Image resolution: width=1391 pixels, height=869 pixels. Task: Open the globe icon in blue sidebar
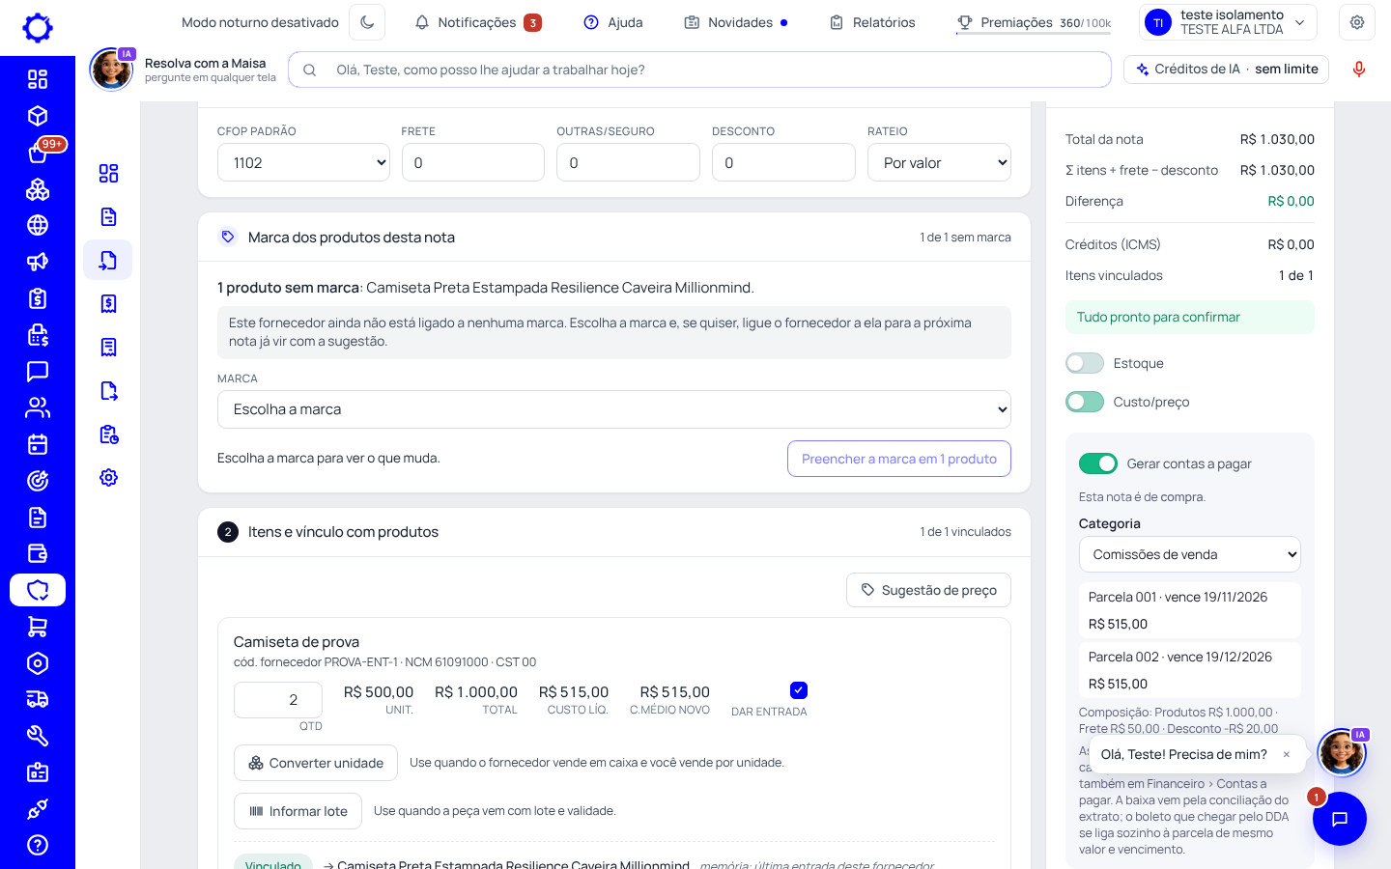click(38, 225)
